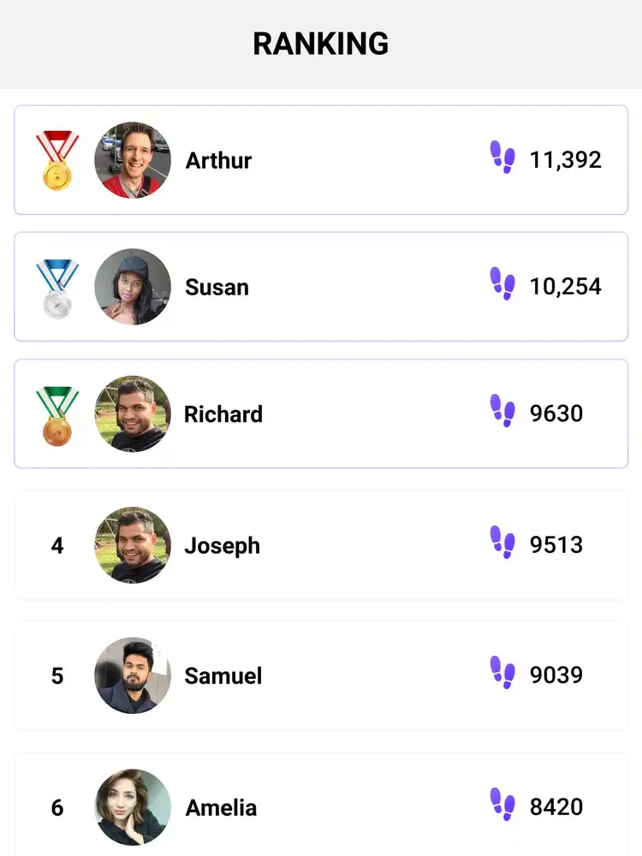Select the name Susan
The height and width of the screenshot is (856, 642).
click(217, 287)
